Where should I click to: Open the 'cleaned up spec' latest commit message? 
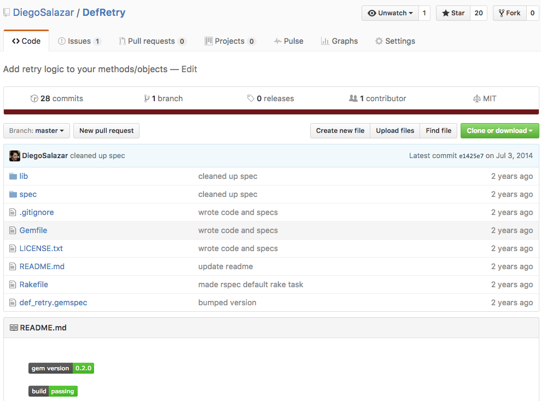pos(97,155)
